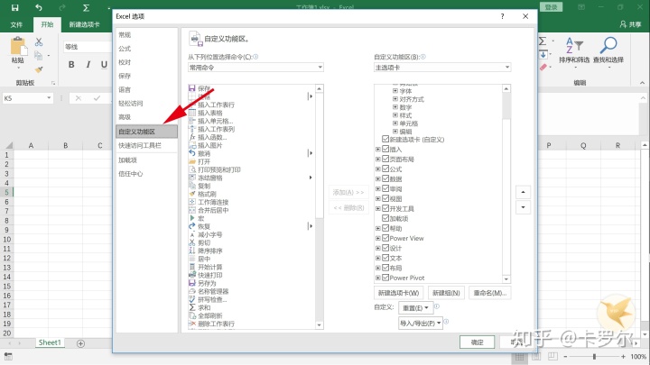Open 排序和筛选 in the Excel ribbon

pos(574,50)
